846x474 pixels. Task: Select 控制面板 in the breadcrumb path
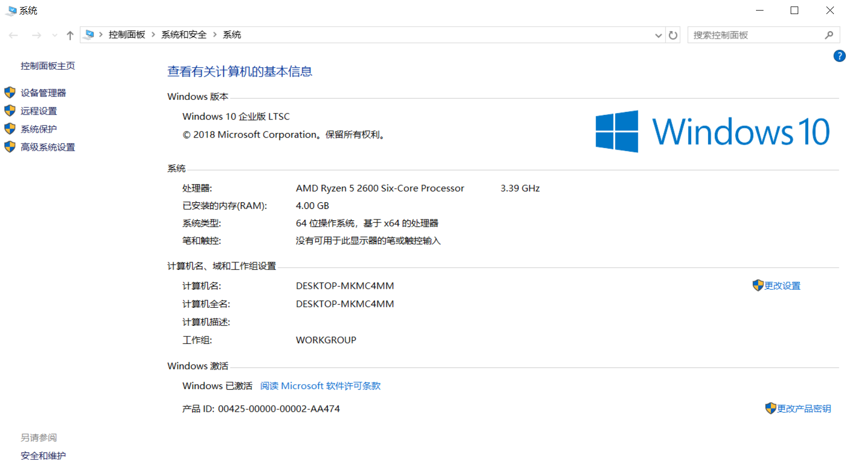(x=126, y=34)
